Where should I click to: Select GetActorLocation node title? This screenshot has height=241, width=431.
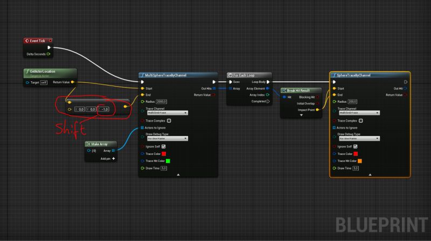pyautogui.click(x=43, y=71)
